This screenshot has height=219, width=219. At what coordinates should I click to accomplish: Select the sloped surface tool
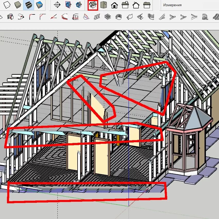pyautogui.click(x=86, y=17)
